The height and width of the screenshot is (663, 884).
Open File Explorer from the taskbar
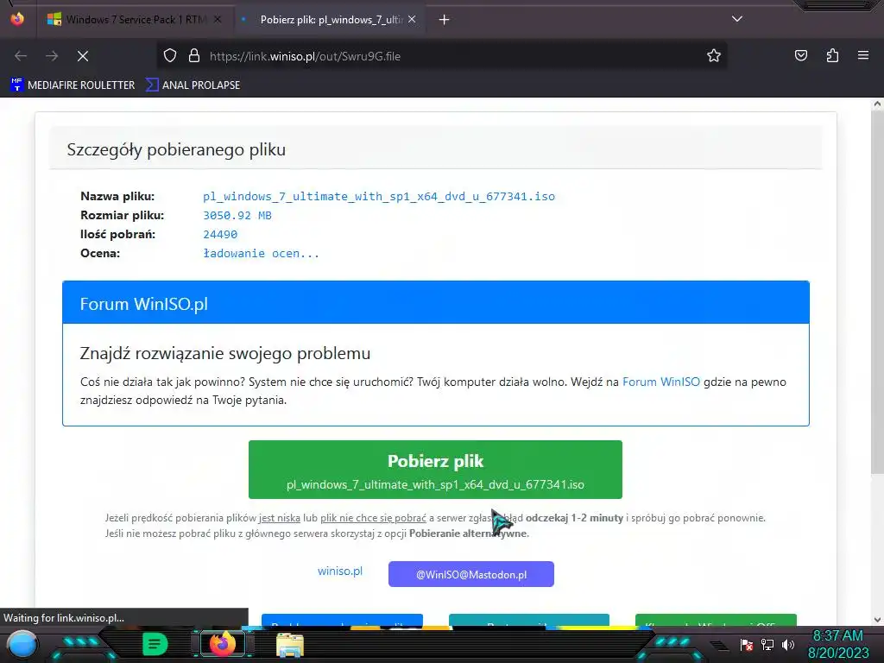[290, 645]
